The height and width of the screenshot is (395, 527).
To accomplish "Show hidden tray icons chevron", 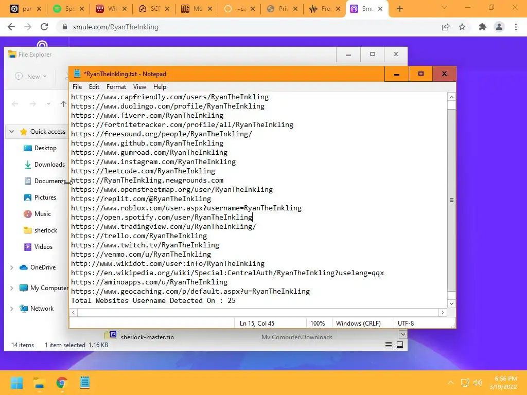I will (x=451, y=383).
